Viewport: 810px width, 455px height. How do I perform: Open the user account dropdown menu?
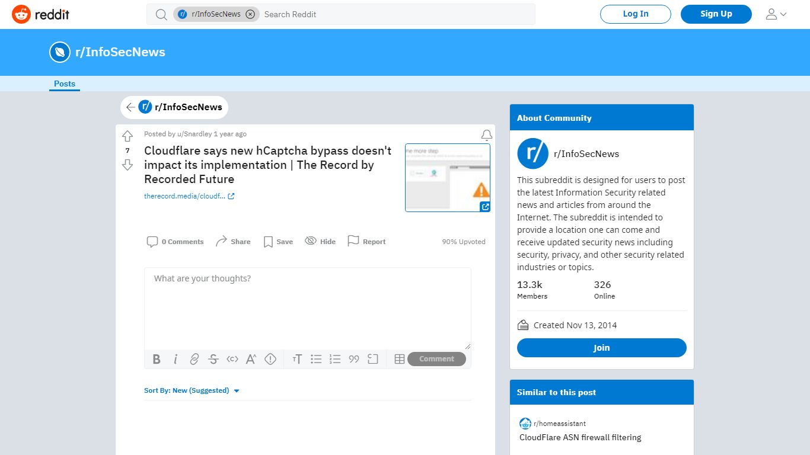coord(776,14)
